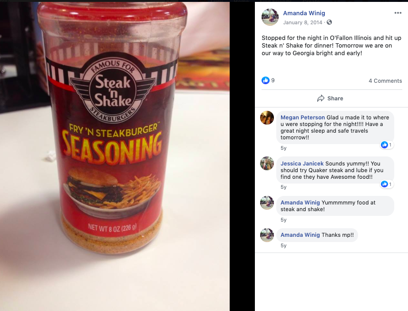The height and width of the screenshot is (311, 408).
Task: Open Megan Peterson's profile name link
Action: point(302,117)
